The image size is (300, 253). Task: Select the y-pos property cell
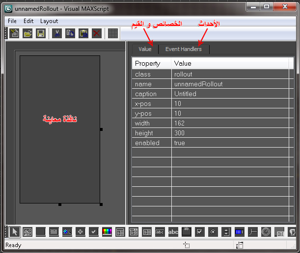coord(152,113)
